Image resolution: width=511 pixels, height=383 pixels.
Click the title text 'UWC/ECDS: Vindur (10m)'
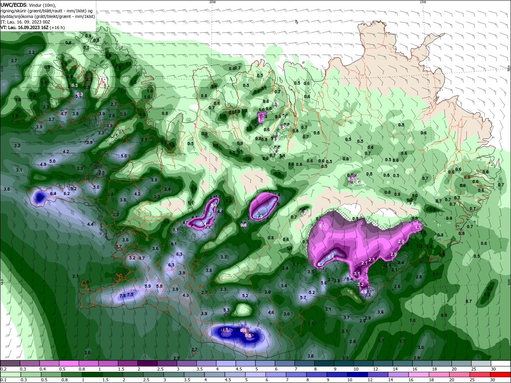[x=28, y=5]
